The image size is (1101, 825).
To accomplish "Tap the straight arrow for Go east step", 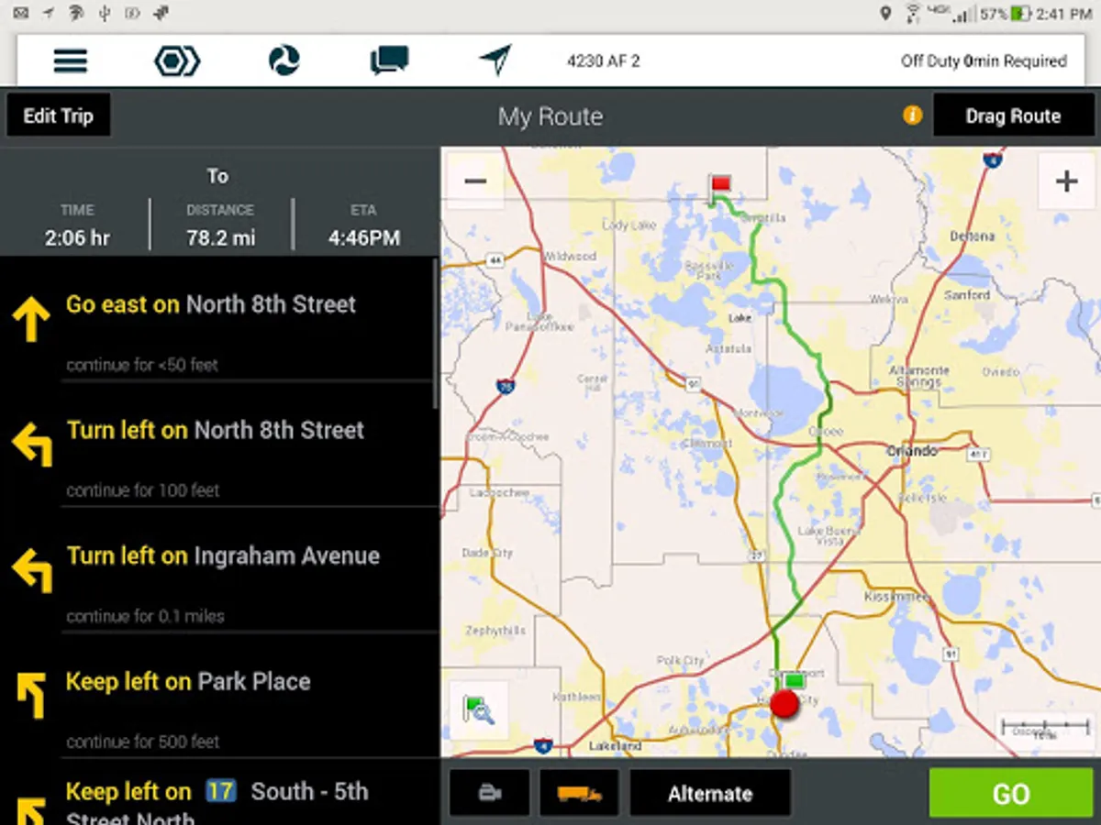I will pyautogui.click(x=30, y=318).
